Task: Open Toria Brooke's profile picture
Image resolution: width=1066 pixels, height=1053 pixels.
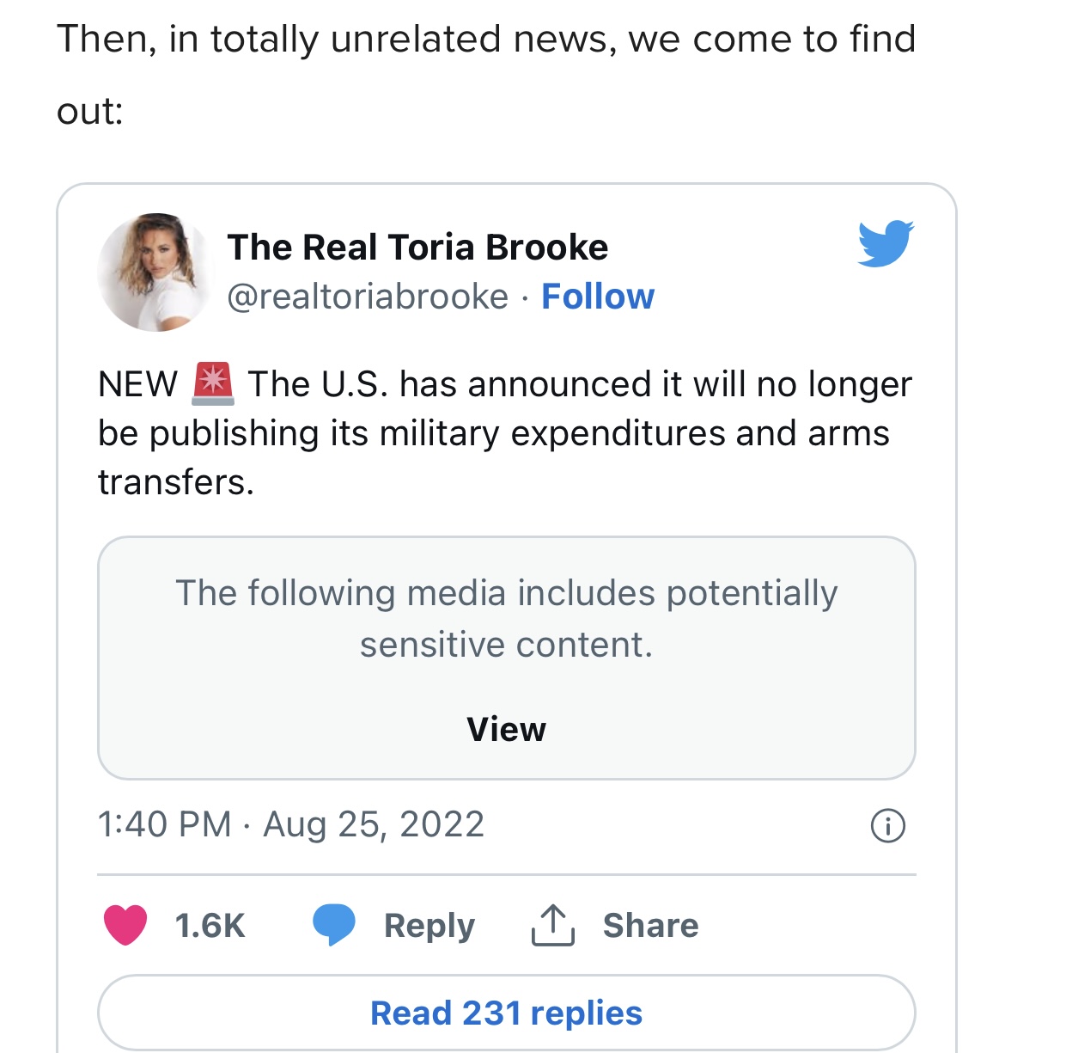Action: 154,272
